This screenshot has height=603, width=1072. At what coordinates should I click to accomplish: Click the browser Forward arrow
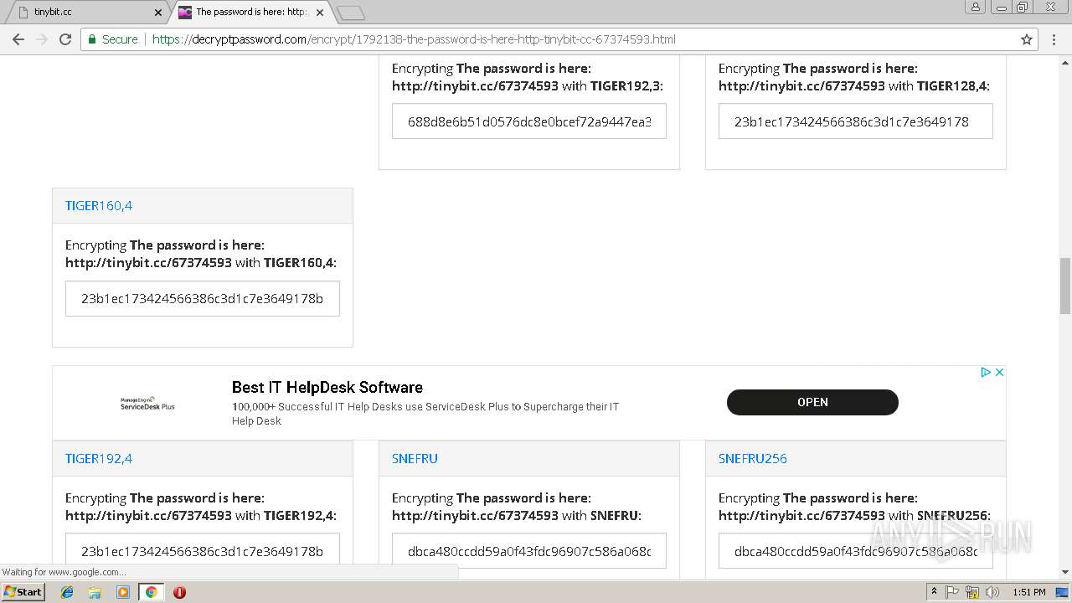tap(41, 39)
